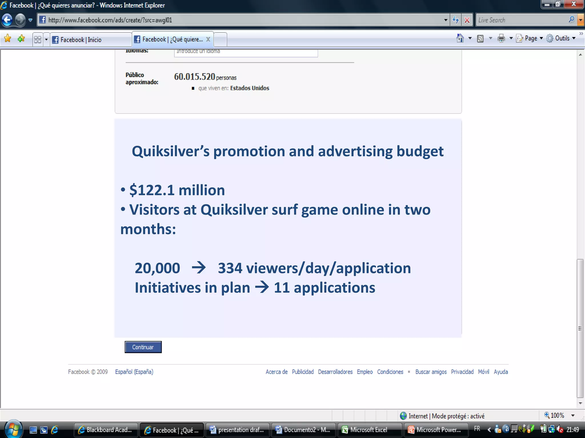Open the Desarrolladores footer link
Viewport: 585px width, 438px height.
[x=335, y=372]
